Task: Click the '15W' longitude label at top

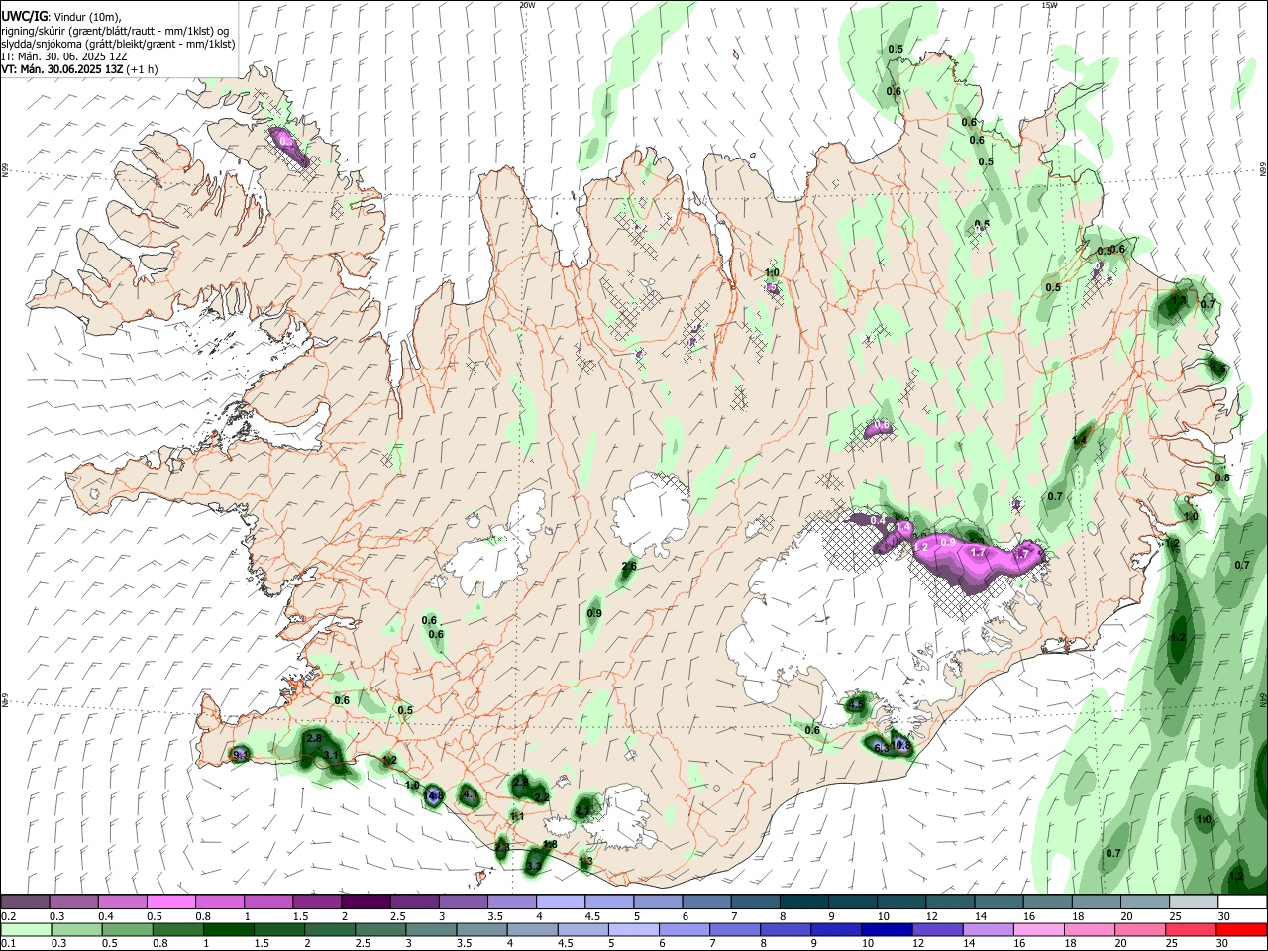Action: click(x=1049, y=5)
